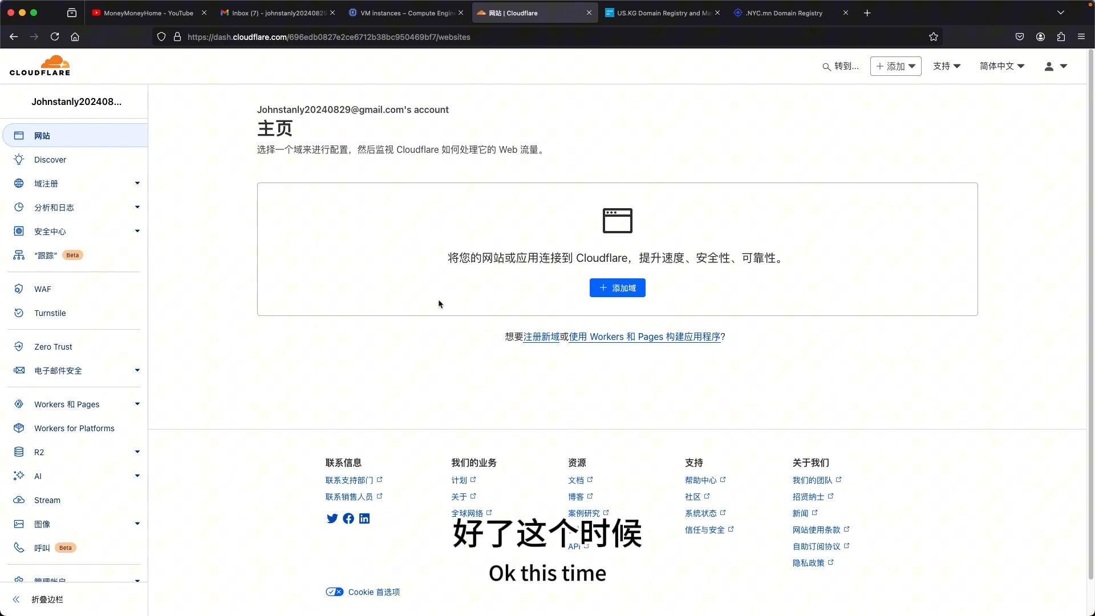Switch to the VM instances Compute Engine tab

[407, 13]
